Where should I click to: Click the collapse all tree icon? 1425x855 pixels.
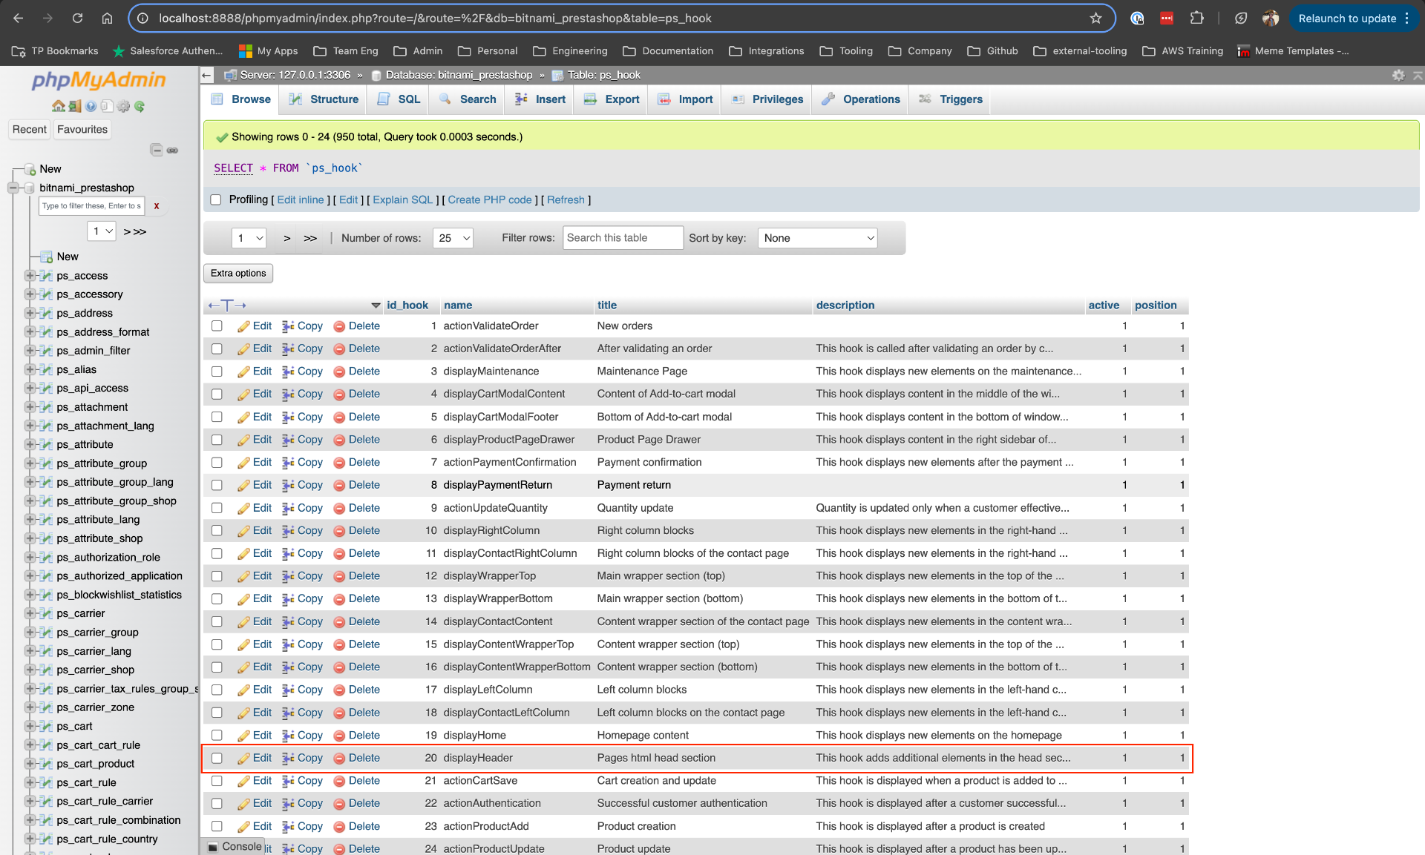(x=156, y=150)
